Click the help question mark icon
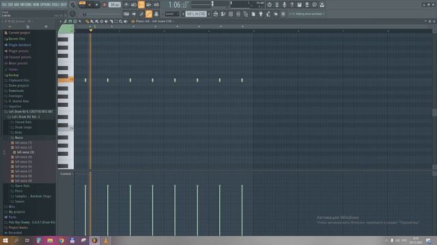 292,5
